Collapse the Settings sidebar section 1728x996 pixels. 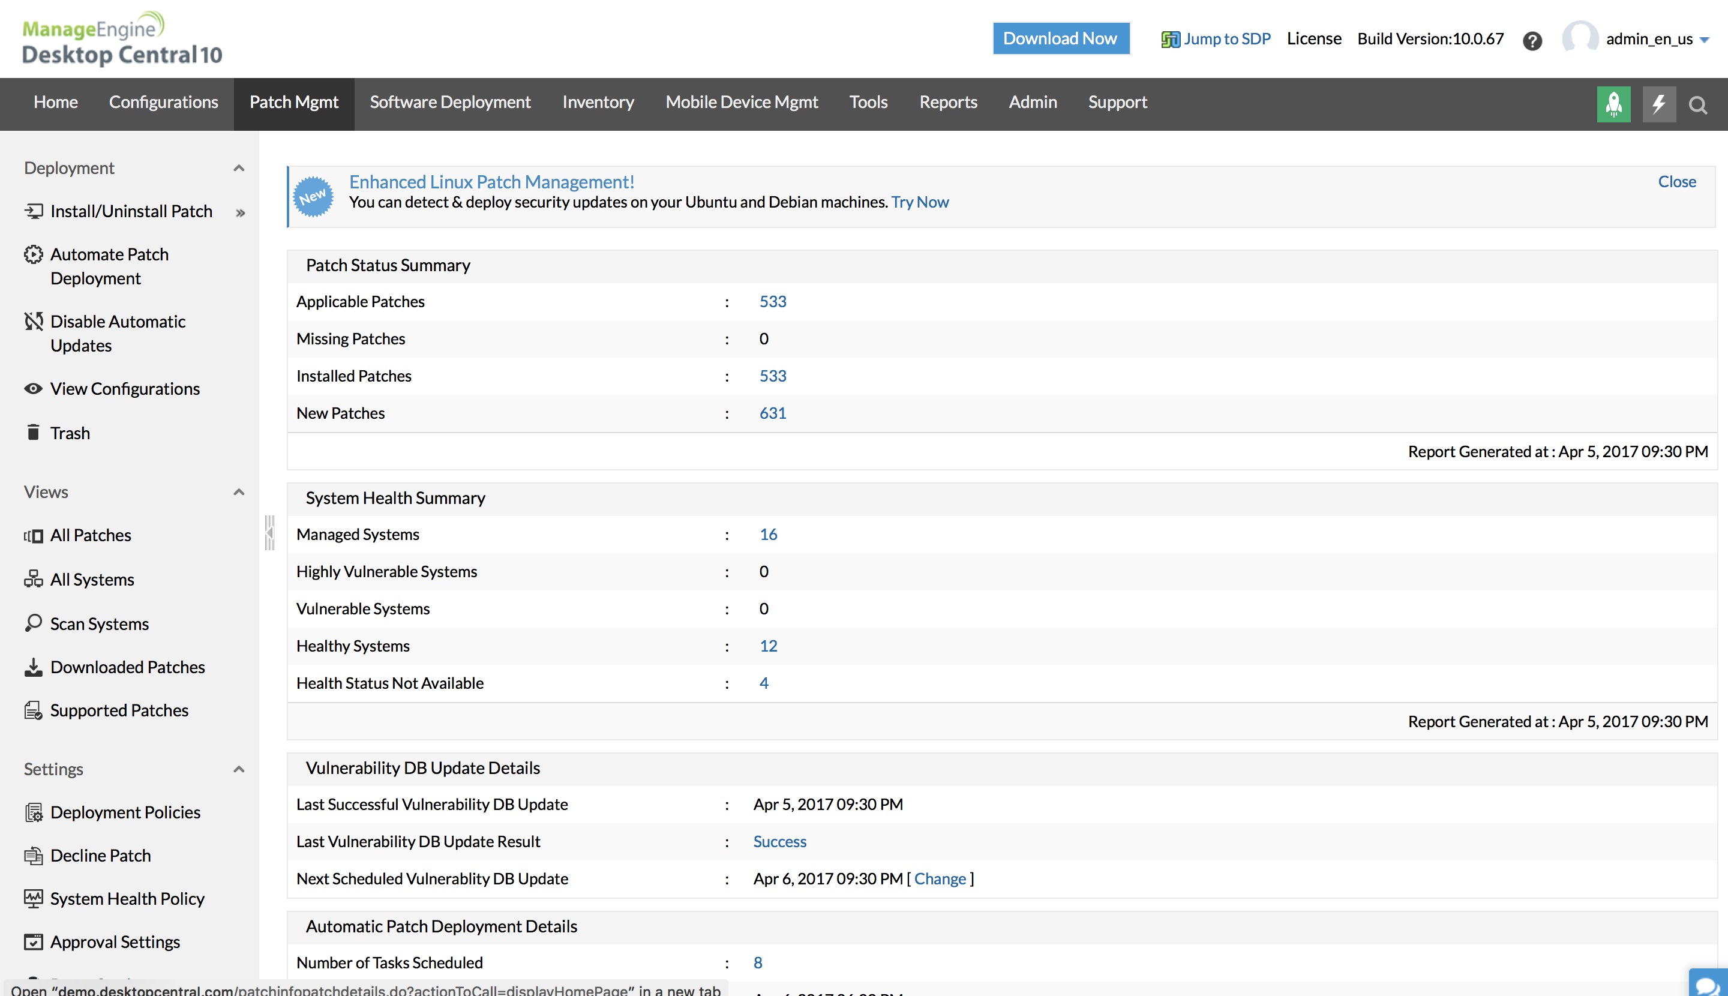[x=239, y=769]
